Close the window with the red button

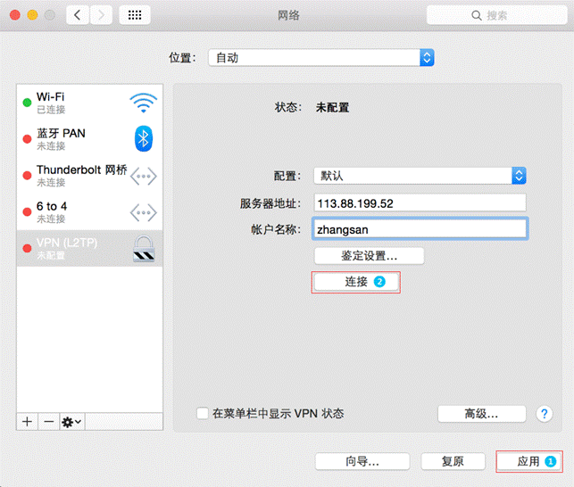(x=15, y=15)
